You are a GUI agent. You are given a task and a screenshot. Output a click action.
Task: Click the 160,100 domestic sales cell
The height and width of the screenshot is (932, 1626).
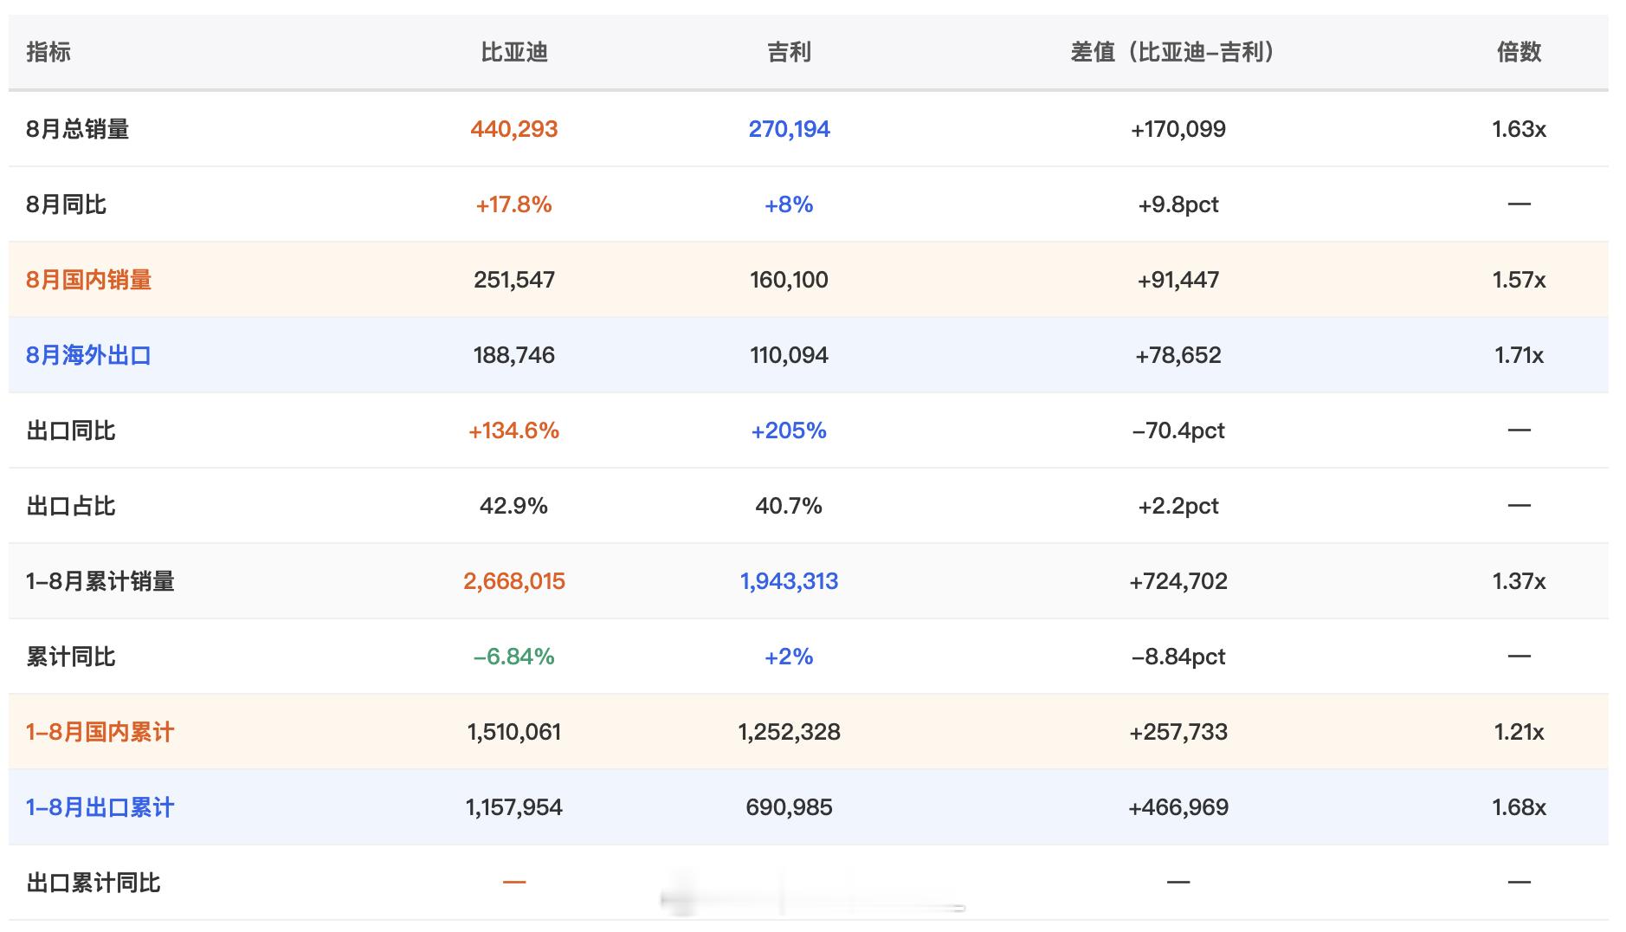pos(789,280)
